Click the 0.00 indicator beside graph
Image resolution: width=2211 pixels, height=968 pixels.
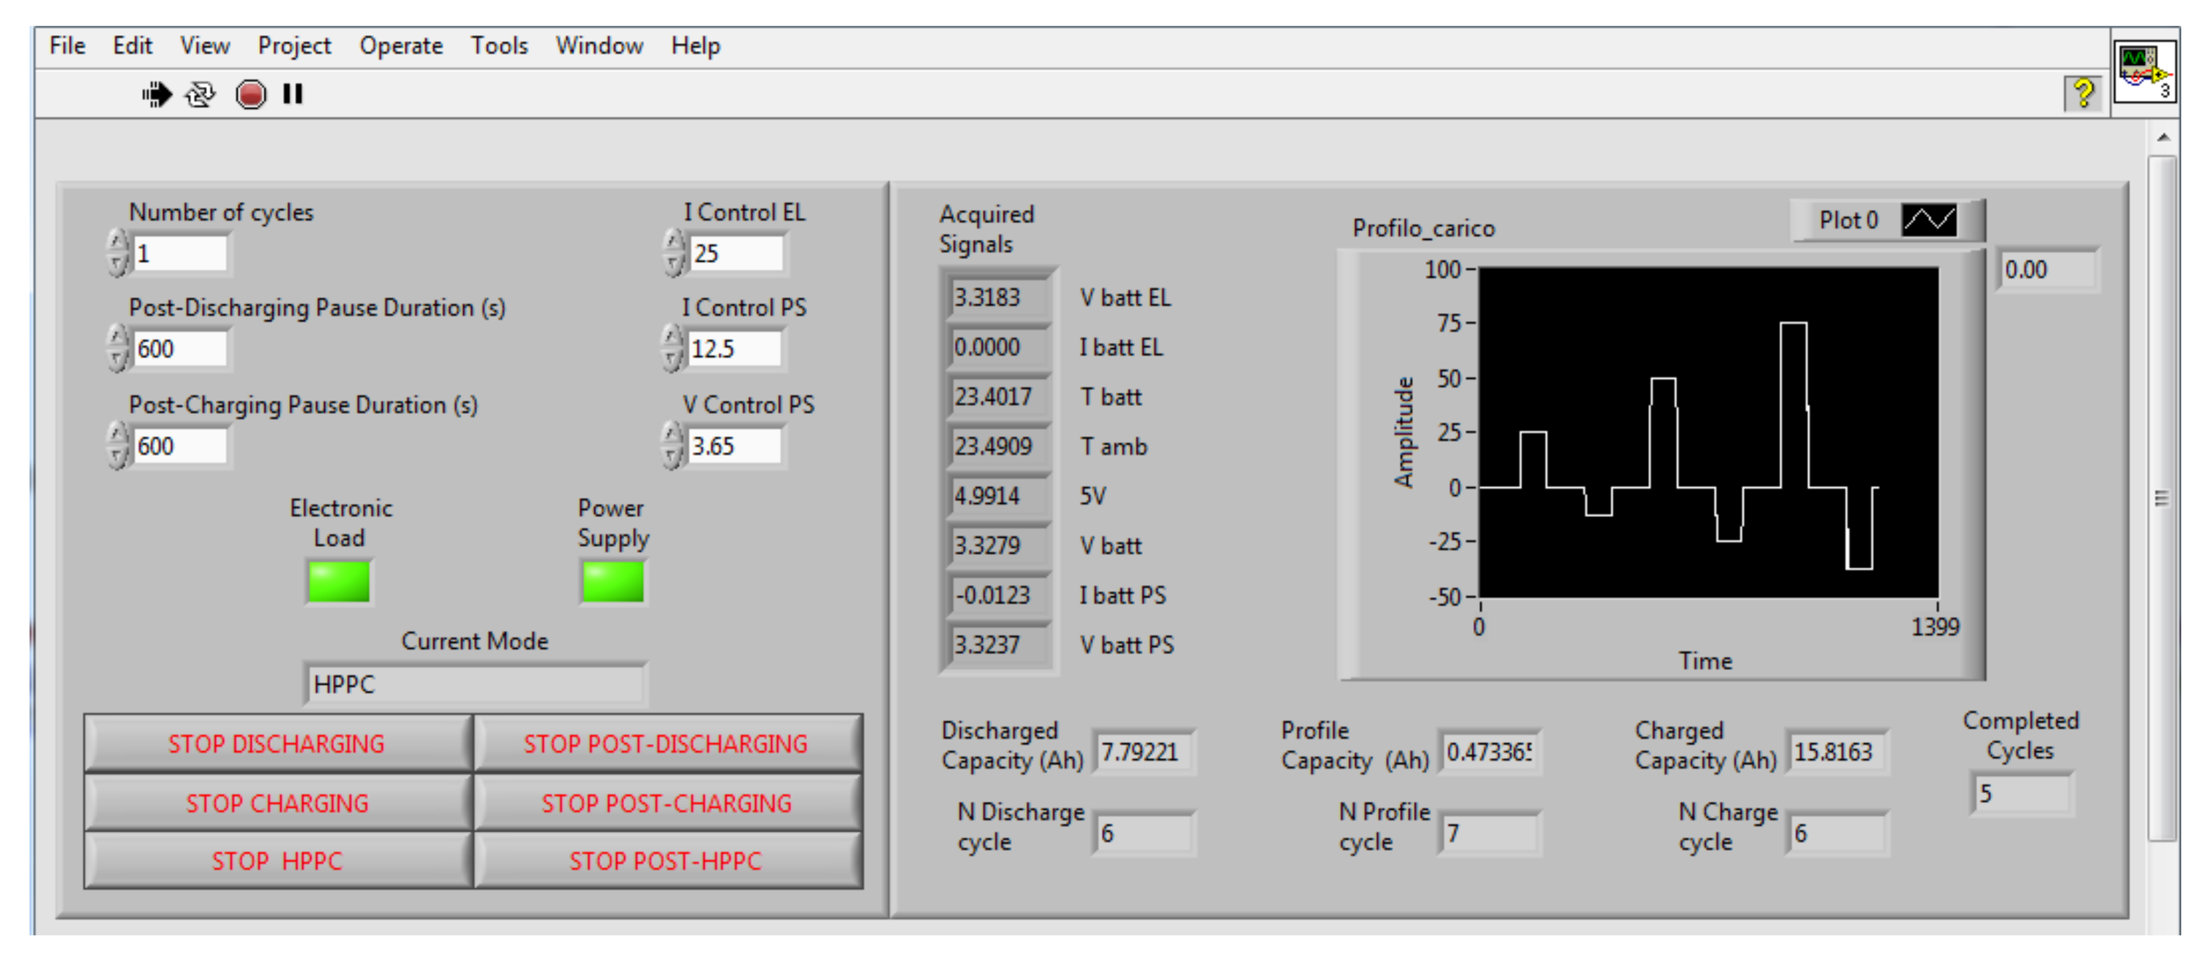point(2048,269)
